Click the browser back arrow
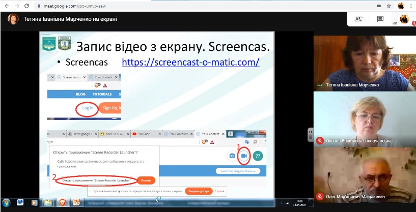 [x=6, y=6]
